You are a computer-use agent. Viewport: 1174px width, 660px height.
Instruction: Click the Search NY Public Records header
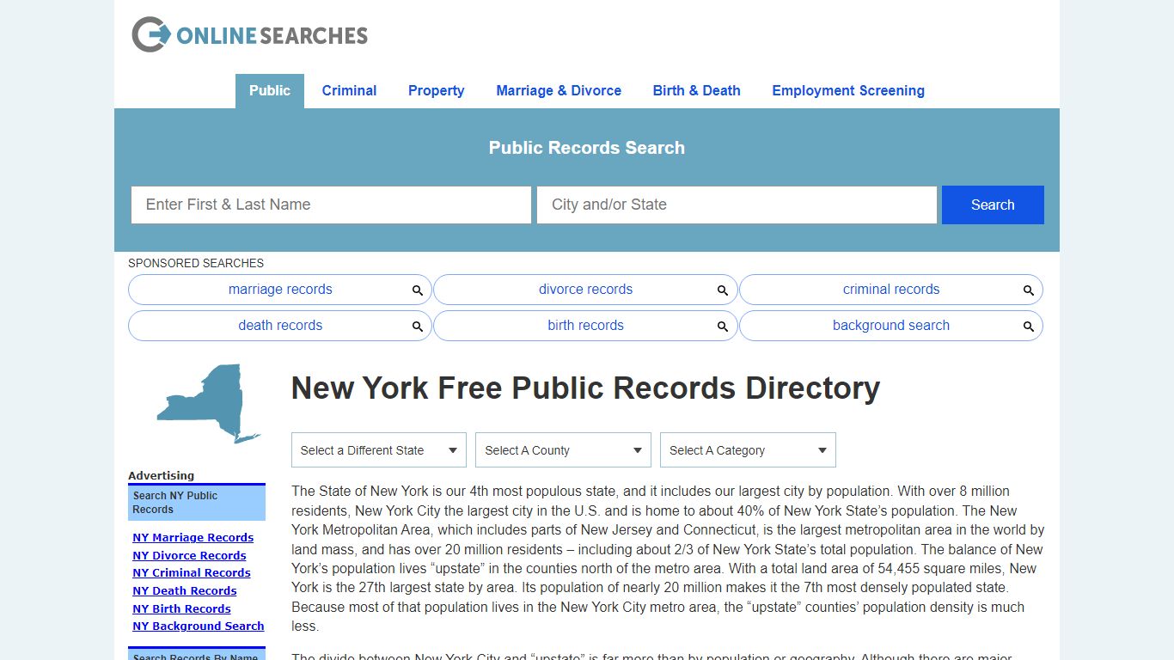tap(197, 503)
